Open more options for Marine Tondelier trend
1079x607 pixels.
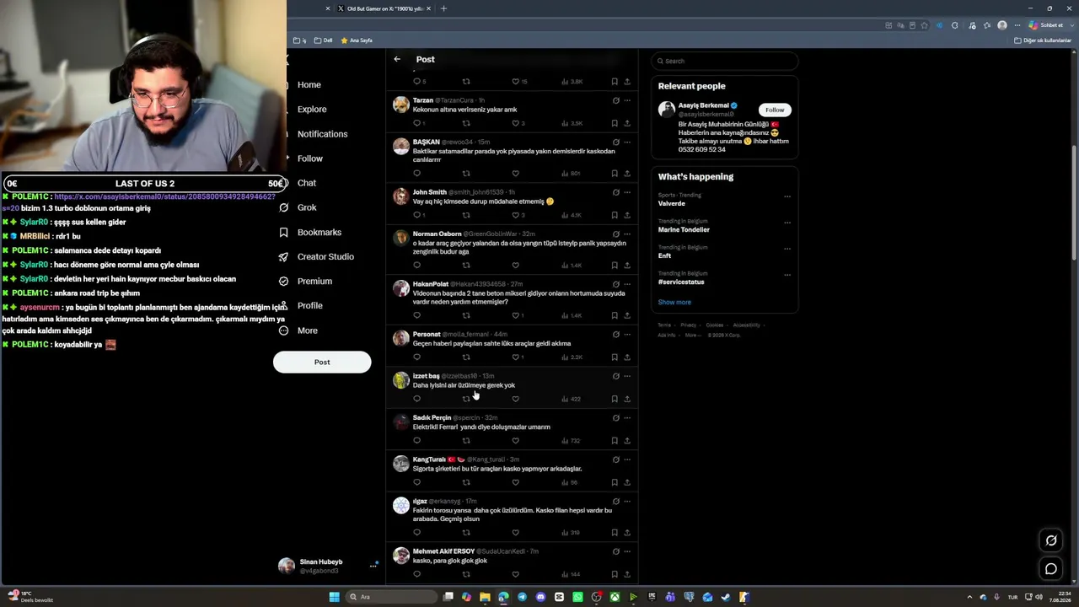coord(787,223)
